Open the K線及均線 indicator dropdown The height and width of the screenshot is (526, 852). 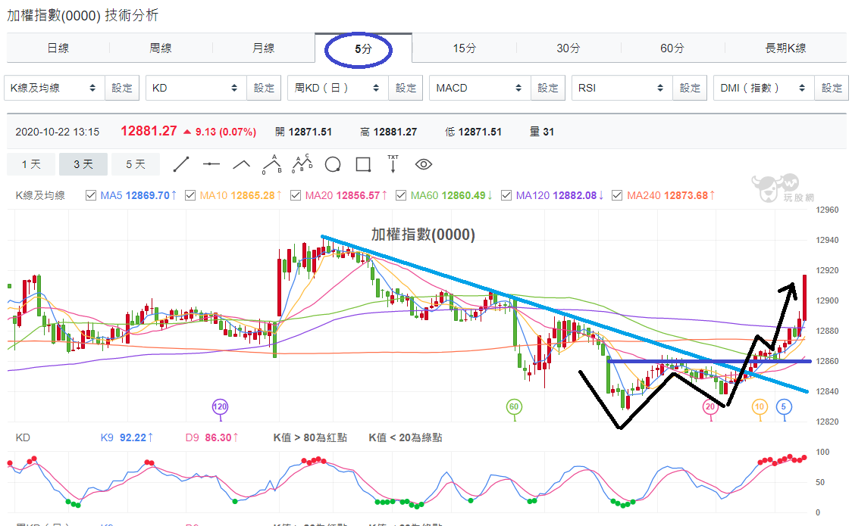(55, 88)
